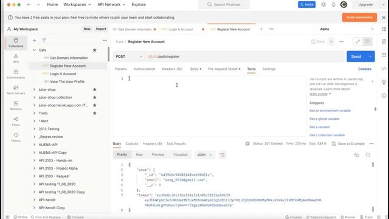
Task: Open the settings gear icon
Action: [323, 4]
